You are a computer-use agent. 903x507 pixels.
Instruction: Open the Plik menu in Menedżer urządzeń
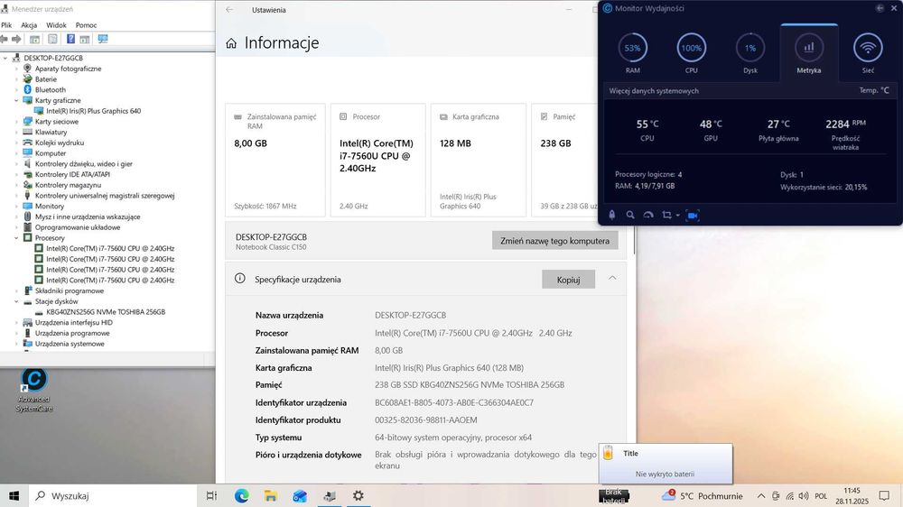click(6, 25)
